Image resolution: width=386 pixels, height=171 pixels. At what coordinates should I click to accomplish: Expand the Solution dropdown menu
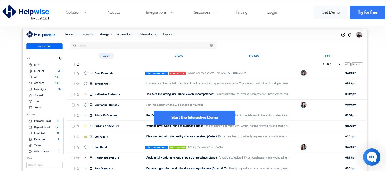[x=77, y=12]
